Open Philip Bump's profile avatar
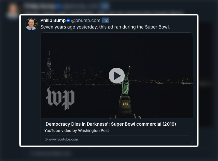The image size is (218, 161). coord(31,24)
